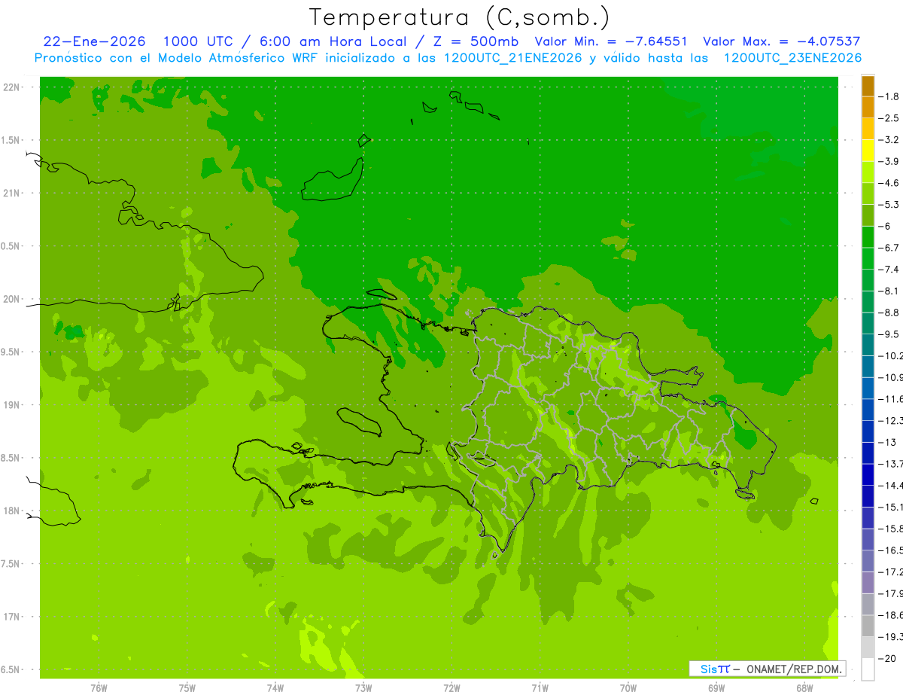Pick the orange swatch between -1.8 and -2.5

click(868, 107)
